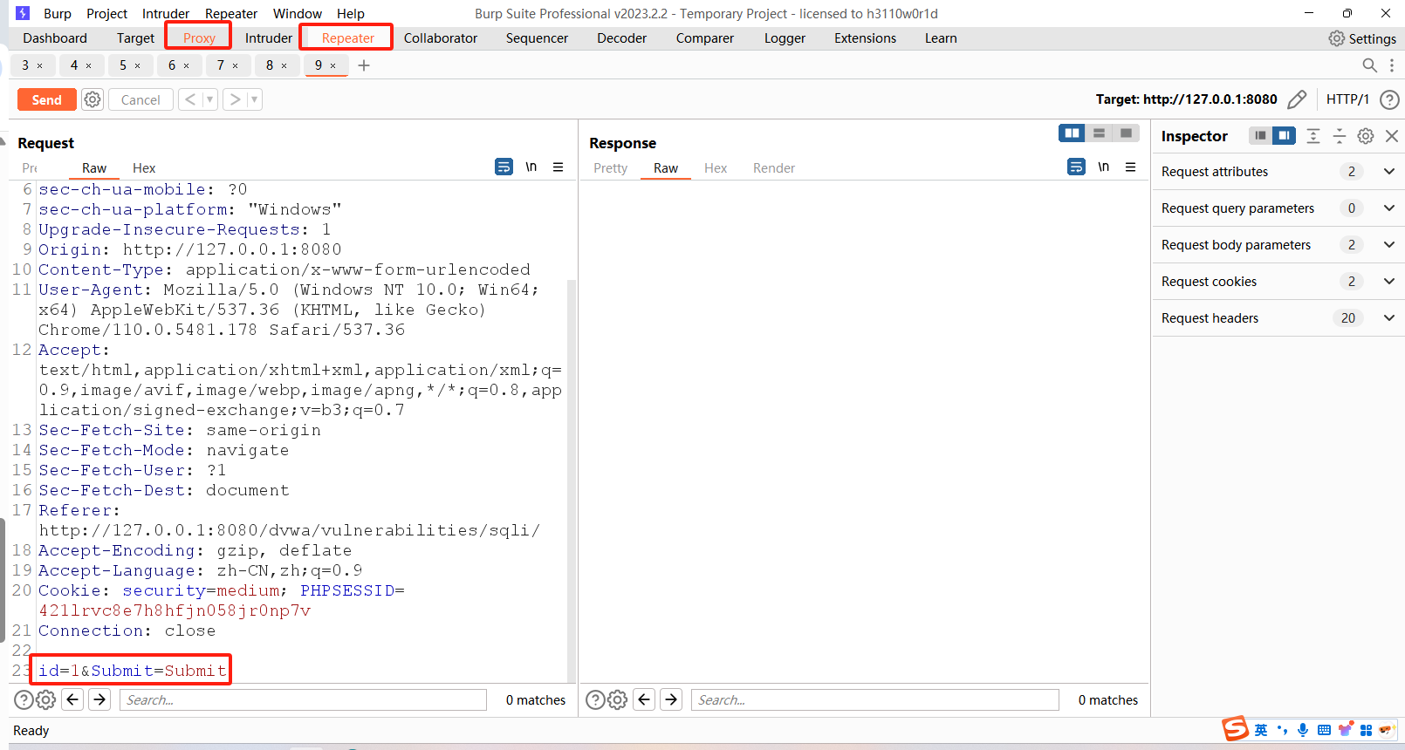
Task: Close the Inspector panel
Action: click(x=1392, y=136)
